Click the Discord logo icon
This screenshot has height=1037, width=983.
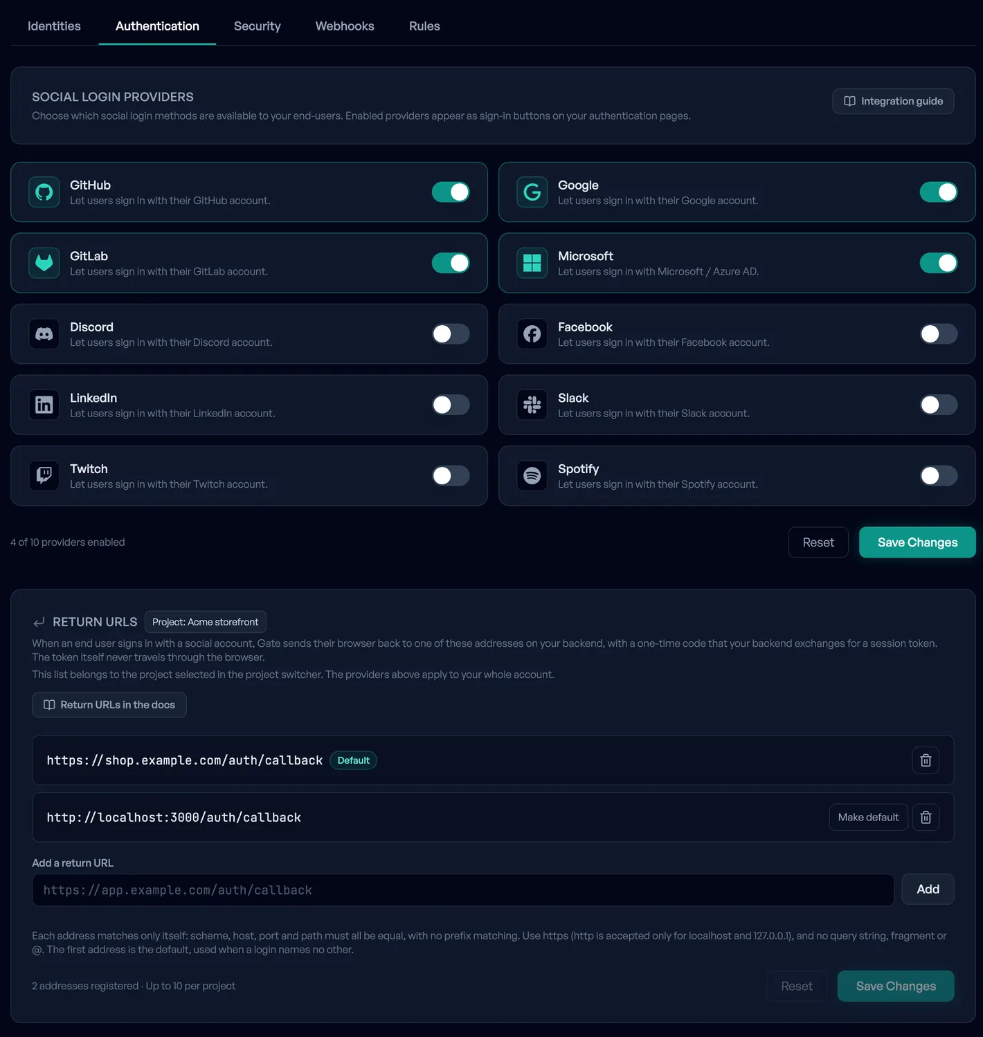click(x=44, y=334)
